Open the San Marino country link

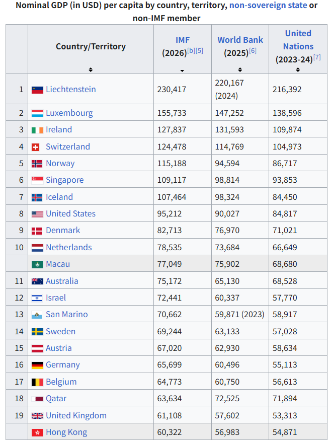click(x=67, y=314)
